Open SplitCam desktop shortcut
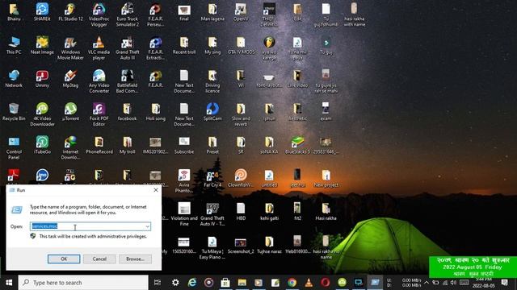This screenshot has width=517, height=290. click(212, 112)
